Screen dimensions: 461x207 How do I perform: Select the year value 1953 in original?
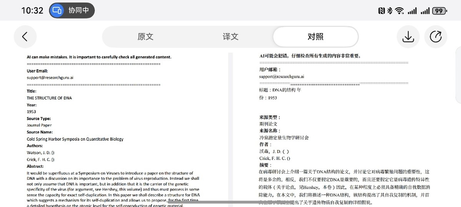[32, 112]
